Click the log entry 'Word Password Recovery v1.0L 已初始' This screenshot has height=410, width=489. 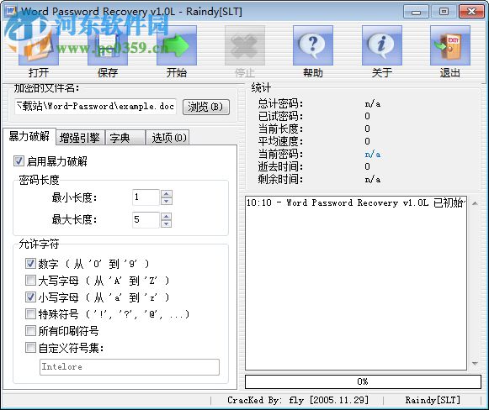355,203
